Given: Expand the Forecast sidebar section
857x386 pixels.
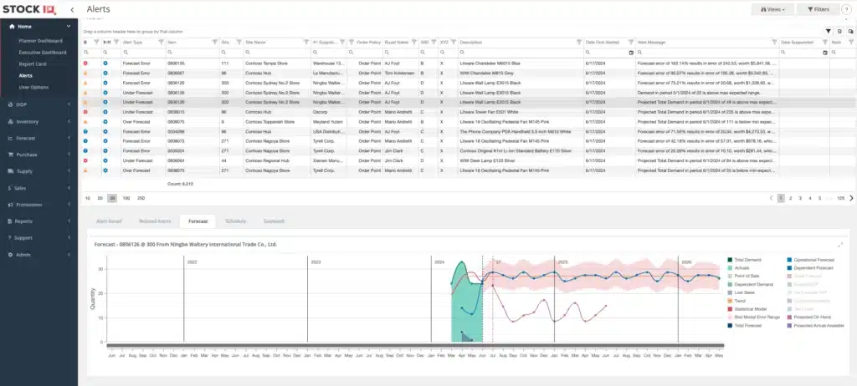Looking at the screenshot, I should (x=69, y=138).
